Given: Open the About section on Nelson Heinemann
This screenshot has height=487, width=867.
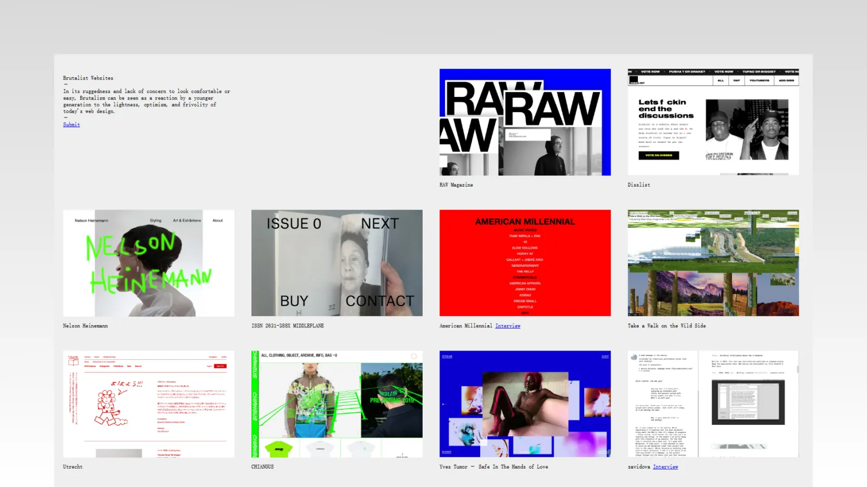Looking at the screenshot, I should pos(218,220).
